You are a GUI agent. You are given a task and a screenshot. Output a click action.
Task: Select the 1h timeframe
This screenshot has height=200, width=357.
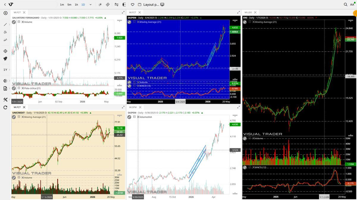click(76, 4)
